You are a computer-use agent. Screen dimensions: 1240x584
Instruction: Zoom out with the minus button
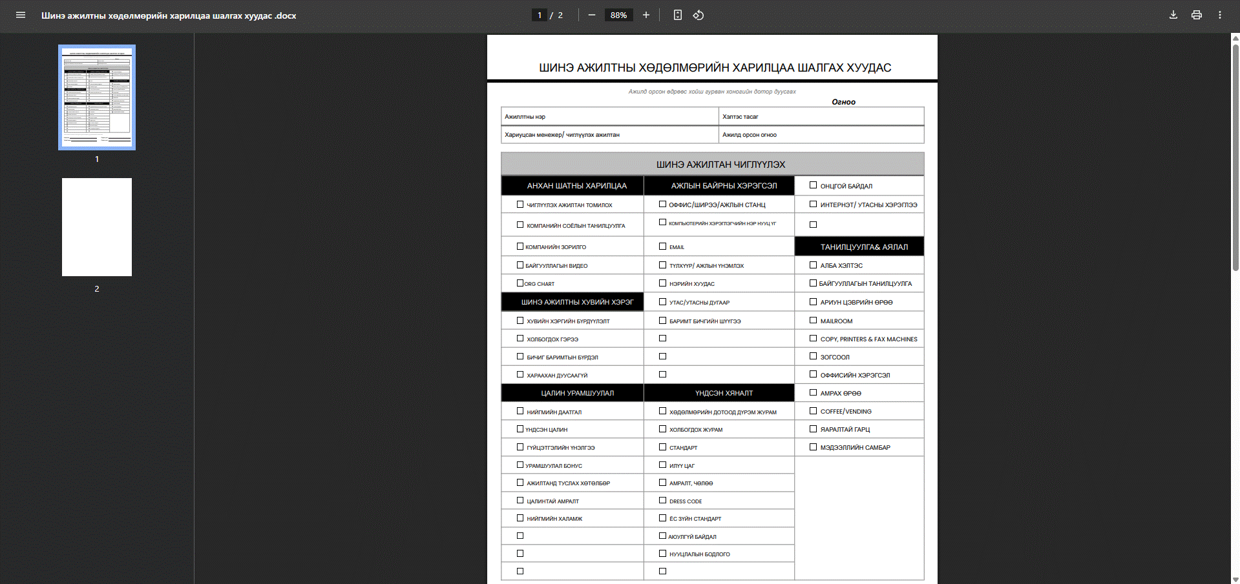coord(591,15)
